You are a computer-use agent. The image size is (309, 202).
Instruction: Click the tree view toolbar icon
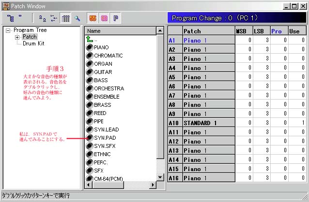click(10, 18)
